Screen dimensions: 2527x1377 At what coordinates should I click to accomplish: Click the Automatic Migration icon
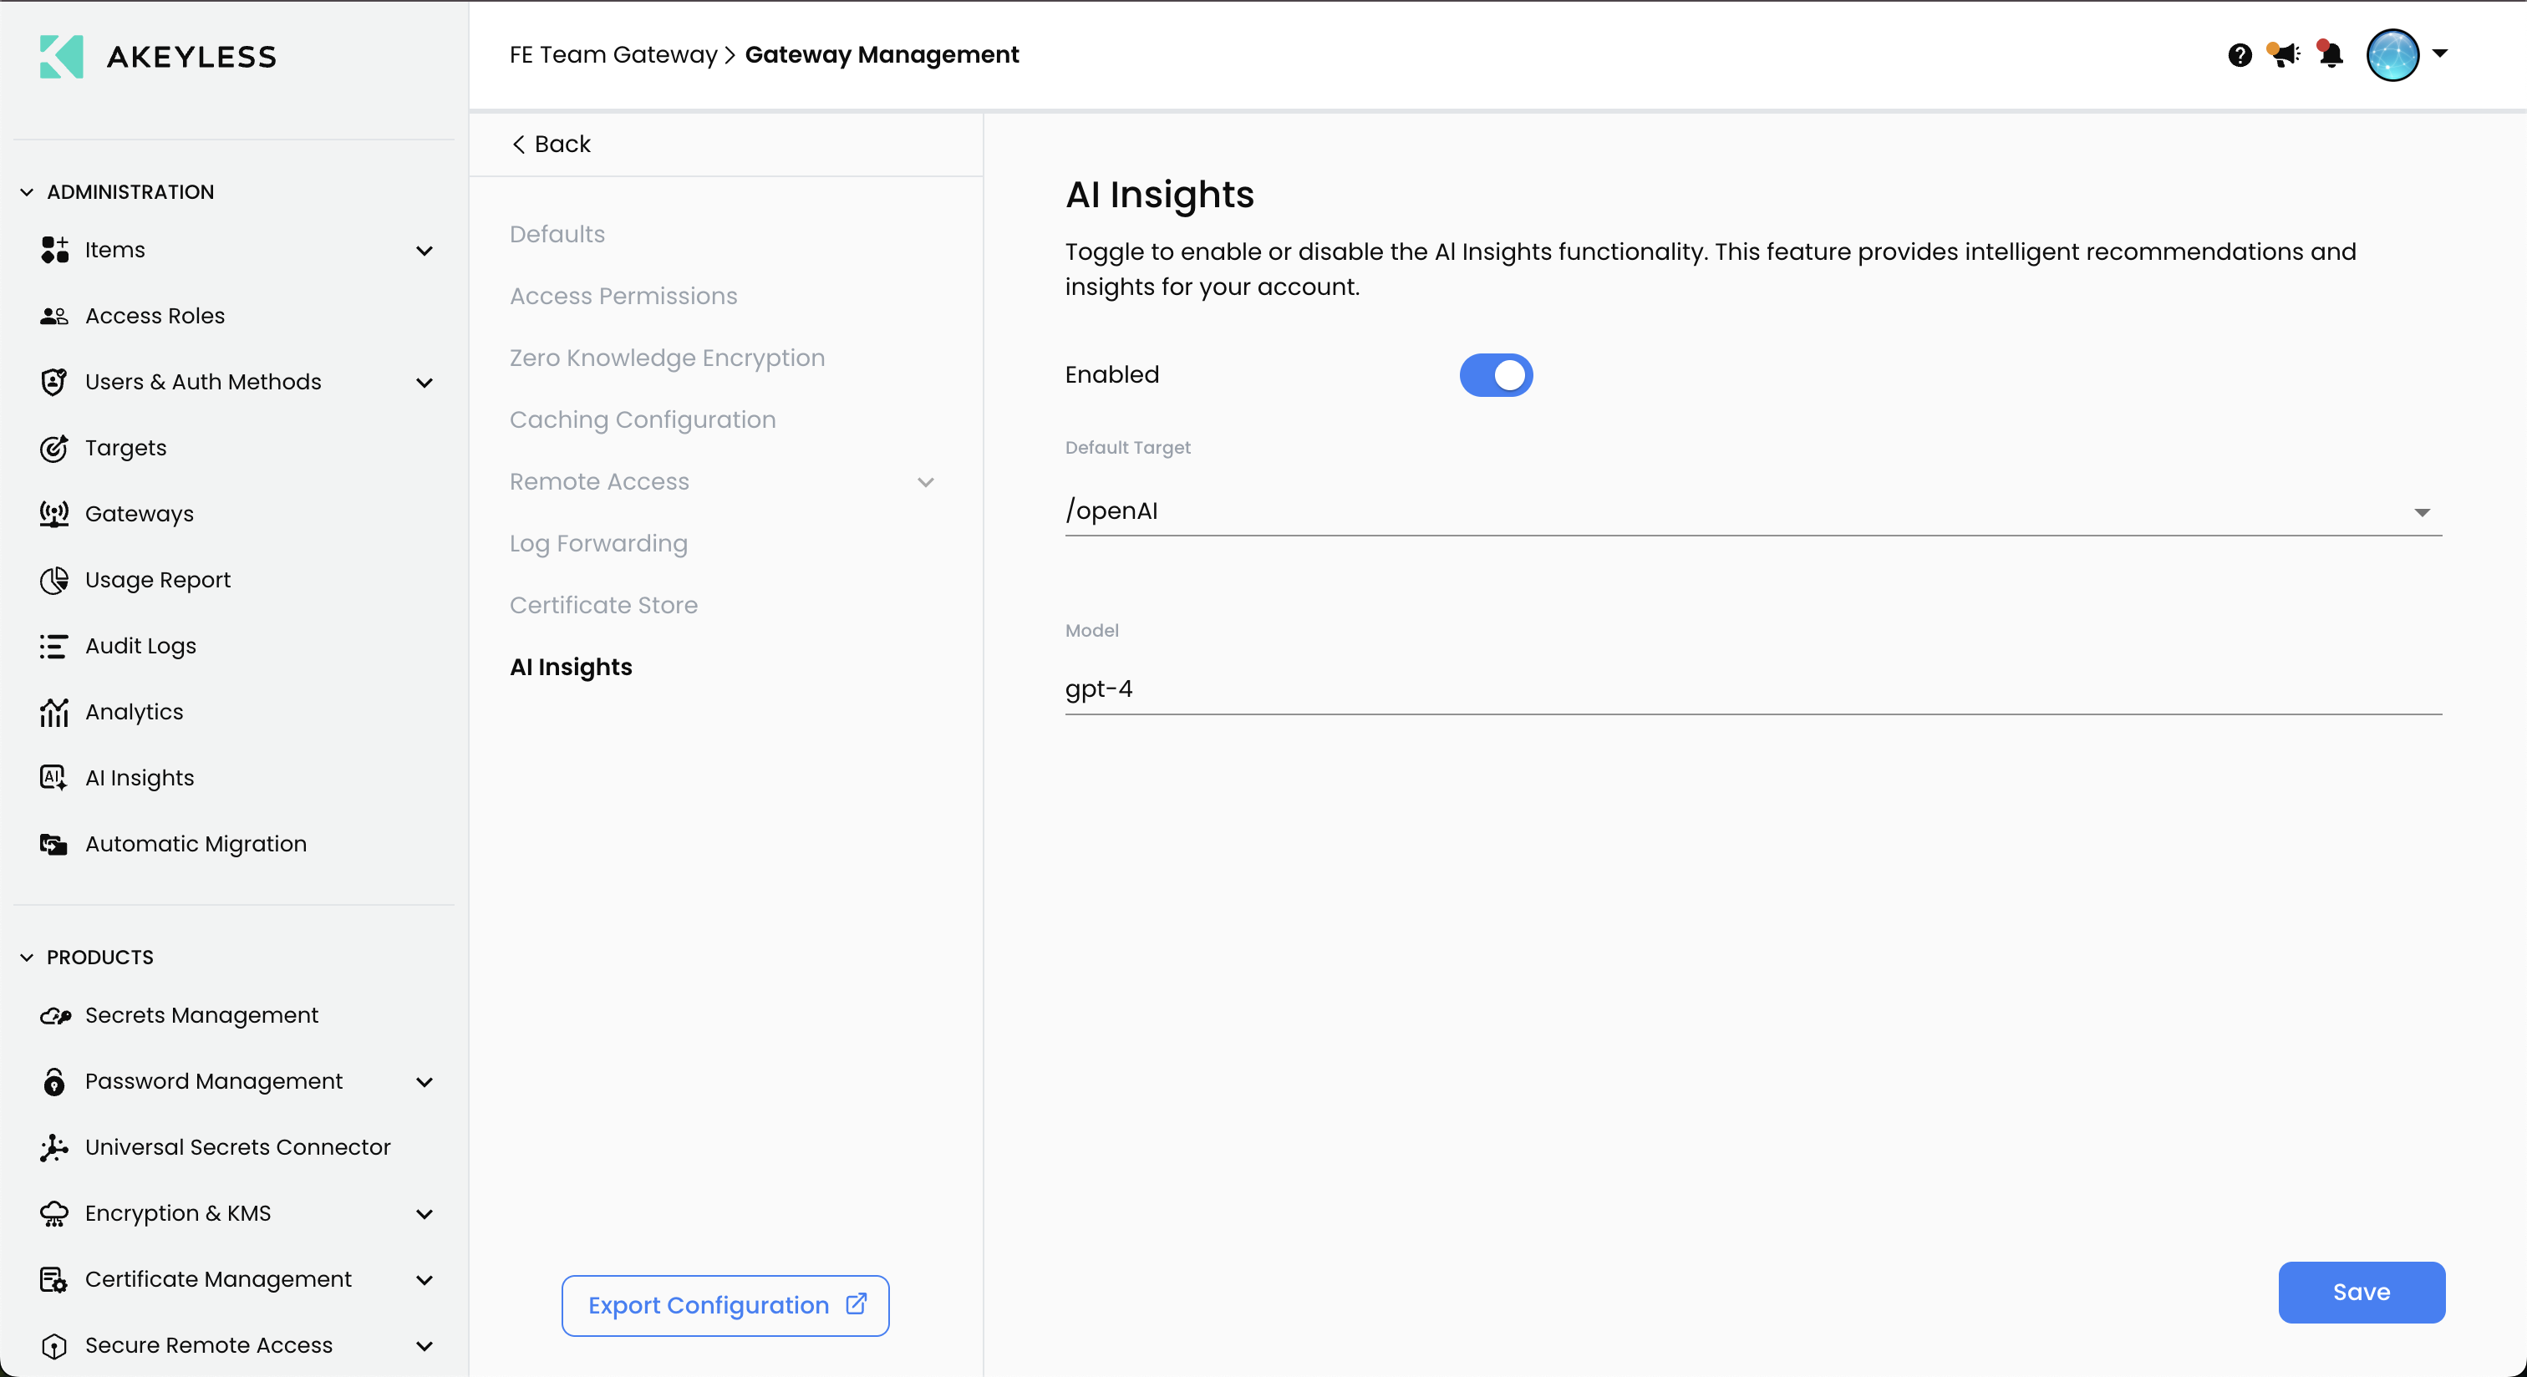54,845
